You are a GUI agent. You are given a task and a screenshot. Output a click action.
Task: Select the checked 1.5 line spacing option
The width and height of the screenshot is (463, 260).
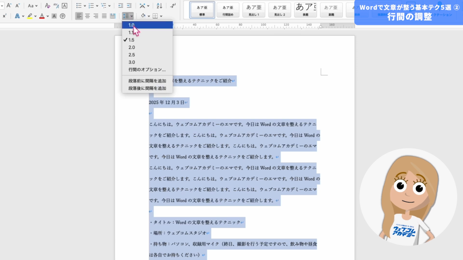coord(132,40)
